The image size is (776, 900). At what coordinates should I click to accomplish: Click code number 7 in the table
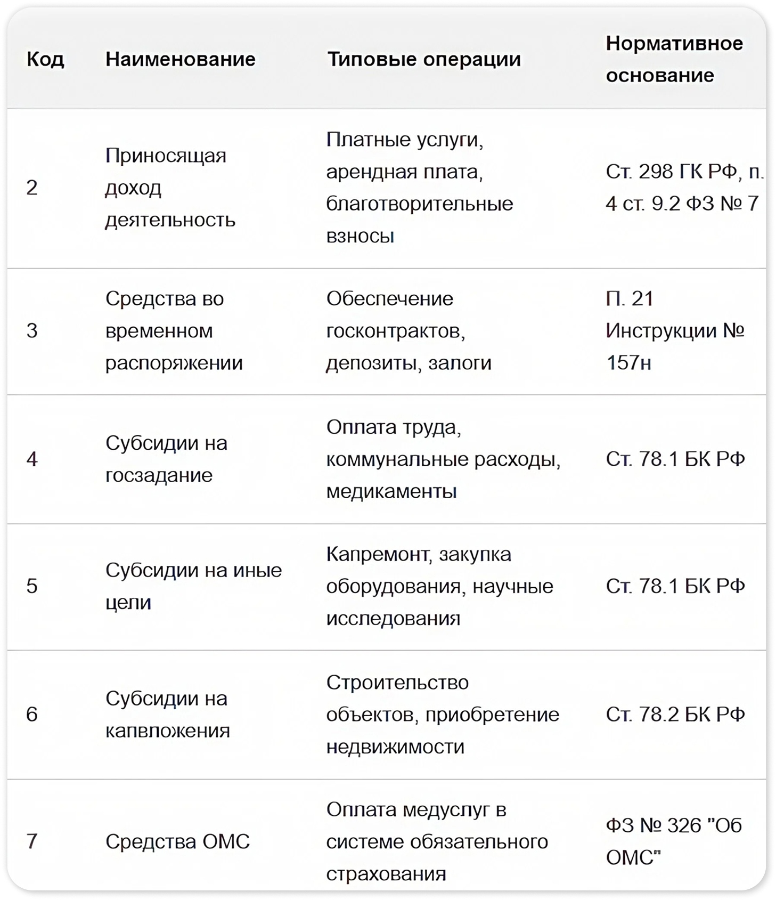tap(32, 841)
